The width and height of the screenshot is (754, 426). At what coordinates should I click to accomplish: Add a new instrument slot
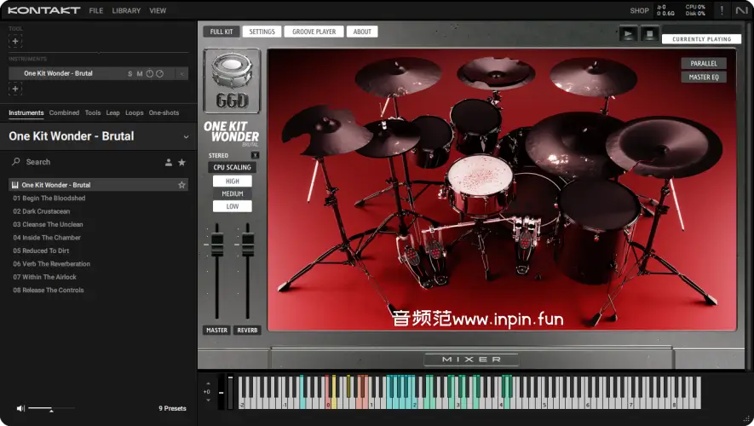click(x=15, y=89)
